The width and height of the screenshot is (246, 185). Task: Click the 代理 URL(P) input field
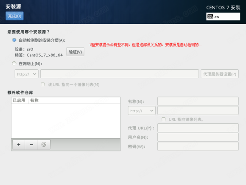point(198,128)
